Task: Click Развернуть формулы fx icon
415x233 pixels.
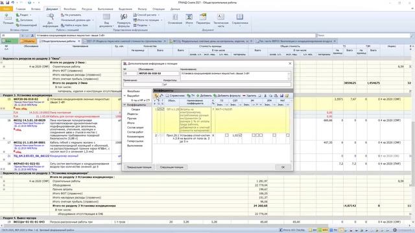Action: 124,20
